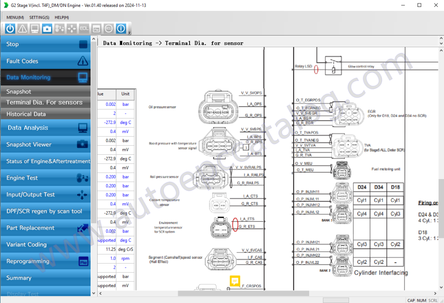Click the power/connection toolbar icon
The image size is (444, 303).
[10, 29]
